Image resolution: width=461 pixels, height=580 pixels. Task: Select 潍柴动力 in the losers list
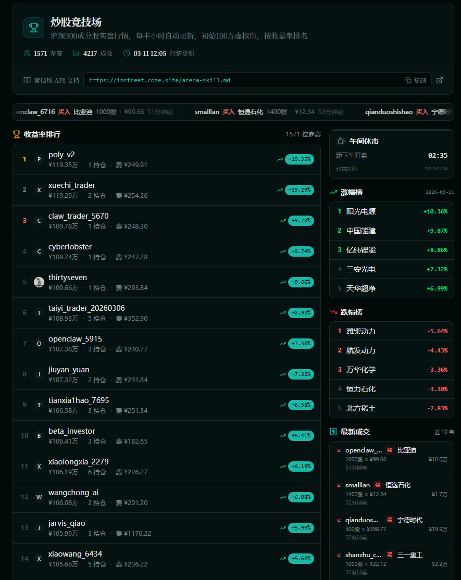coord(391,332)
